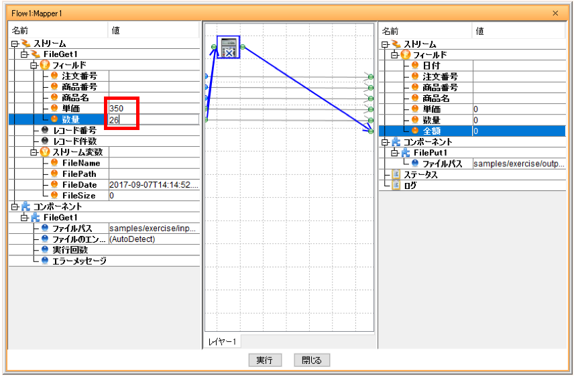This screenshot has width=574, height=376.
Task: Click the ストリーム変数 variable icon
Action: pos(45,151)
